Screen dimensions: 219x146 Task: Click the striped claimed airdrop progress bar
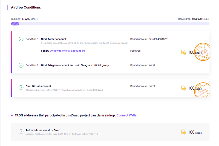[x=15, y=24]
